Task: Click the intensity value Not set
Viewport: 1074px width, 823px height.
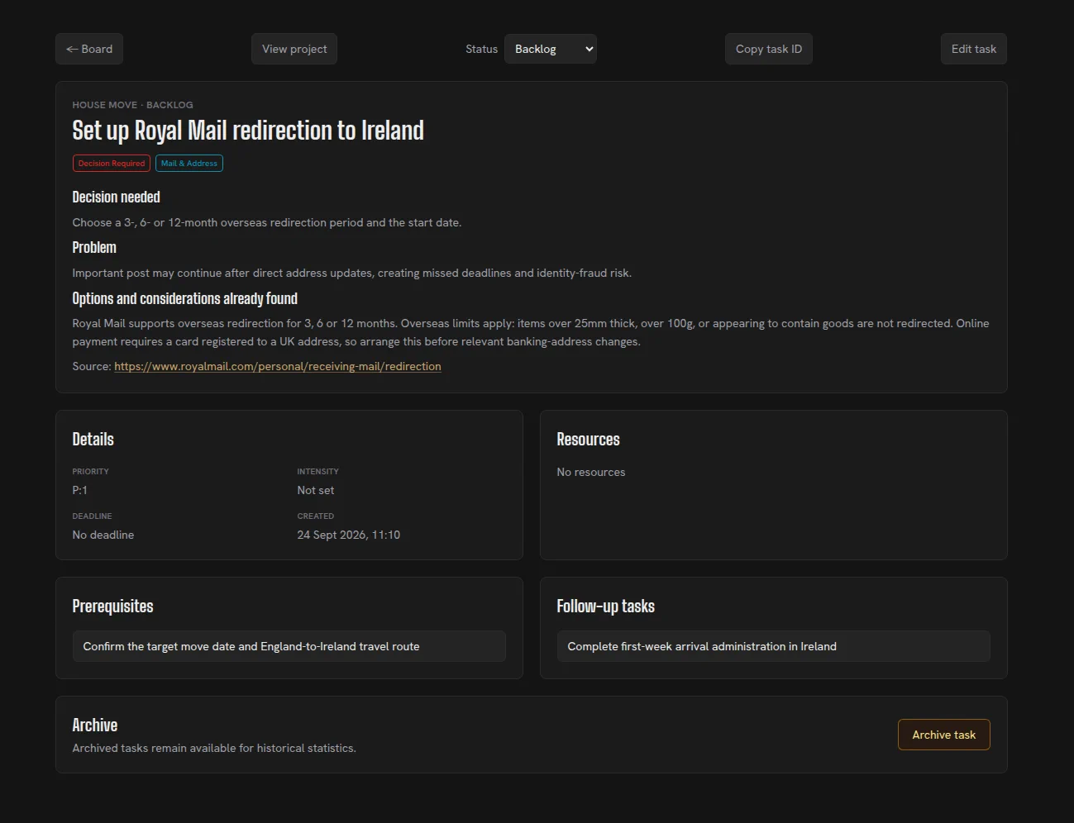Action: pyautogui.click(x=316, y=490)
